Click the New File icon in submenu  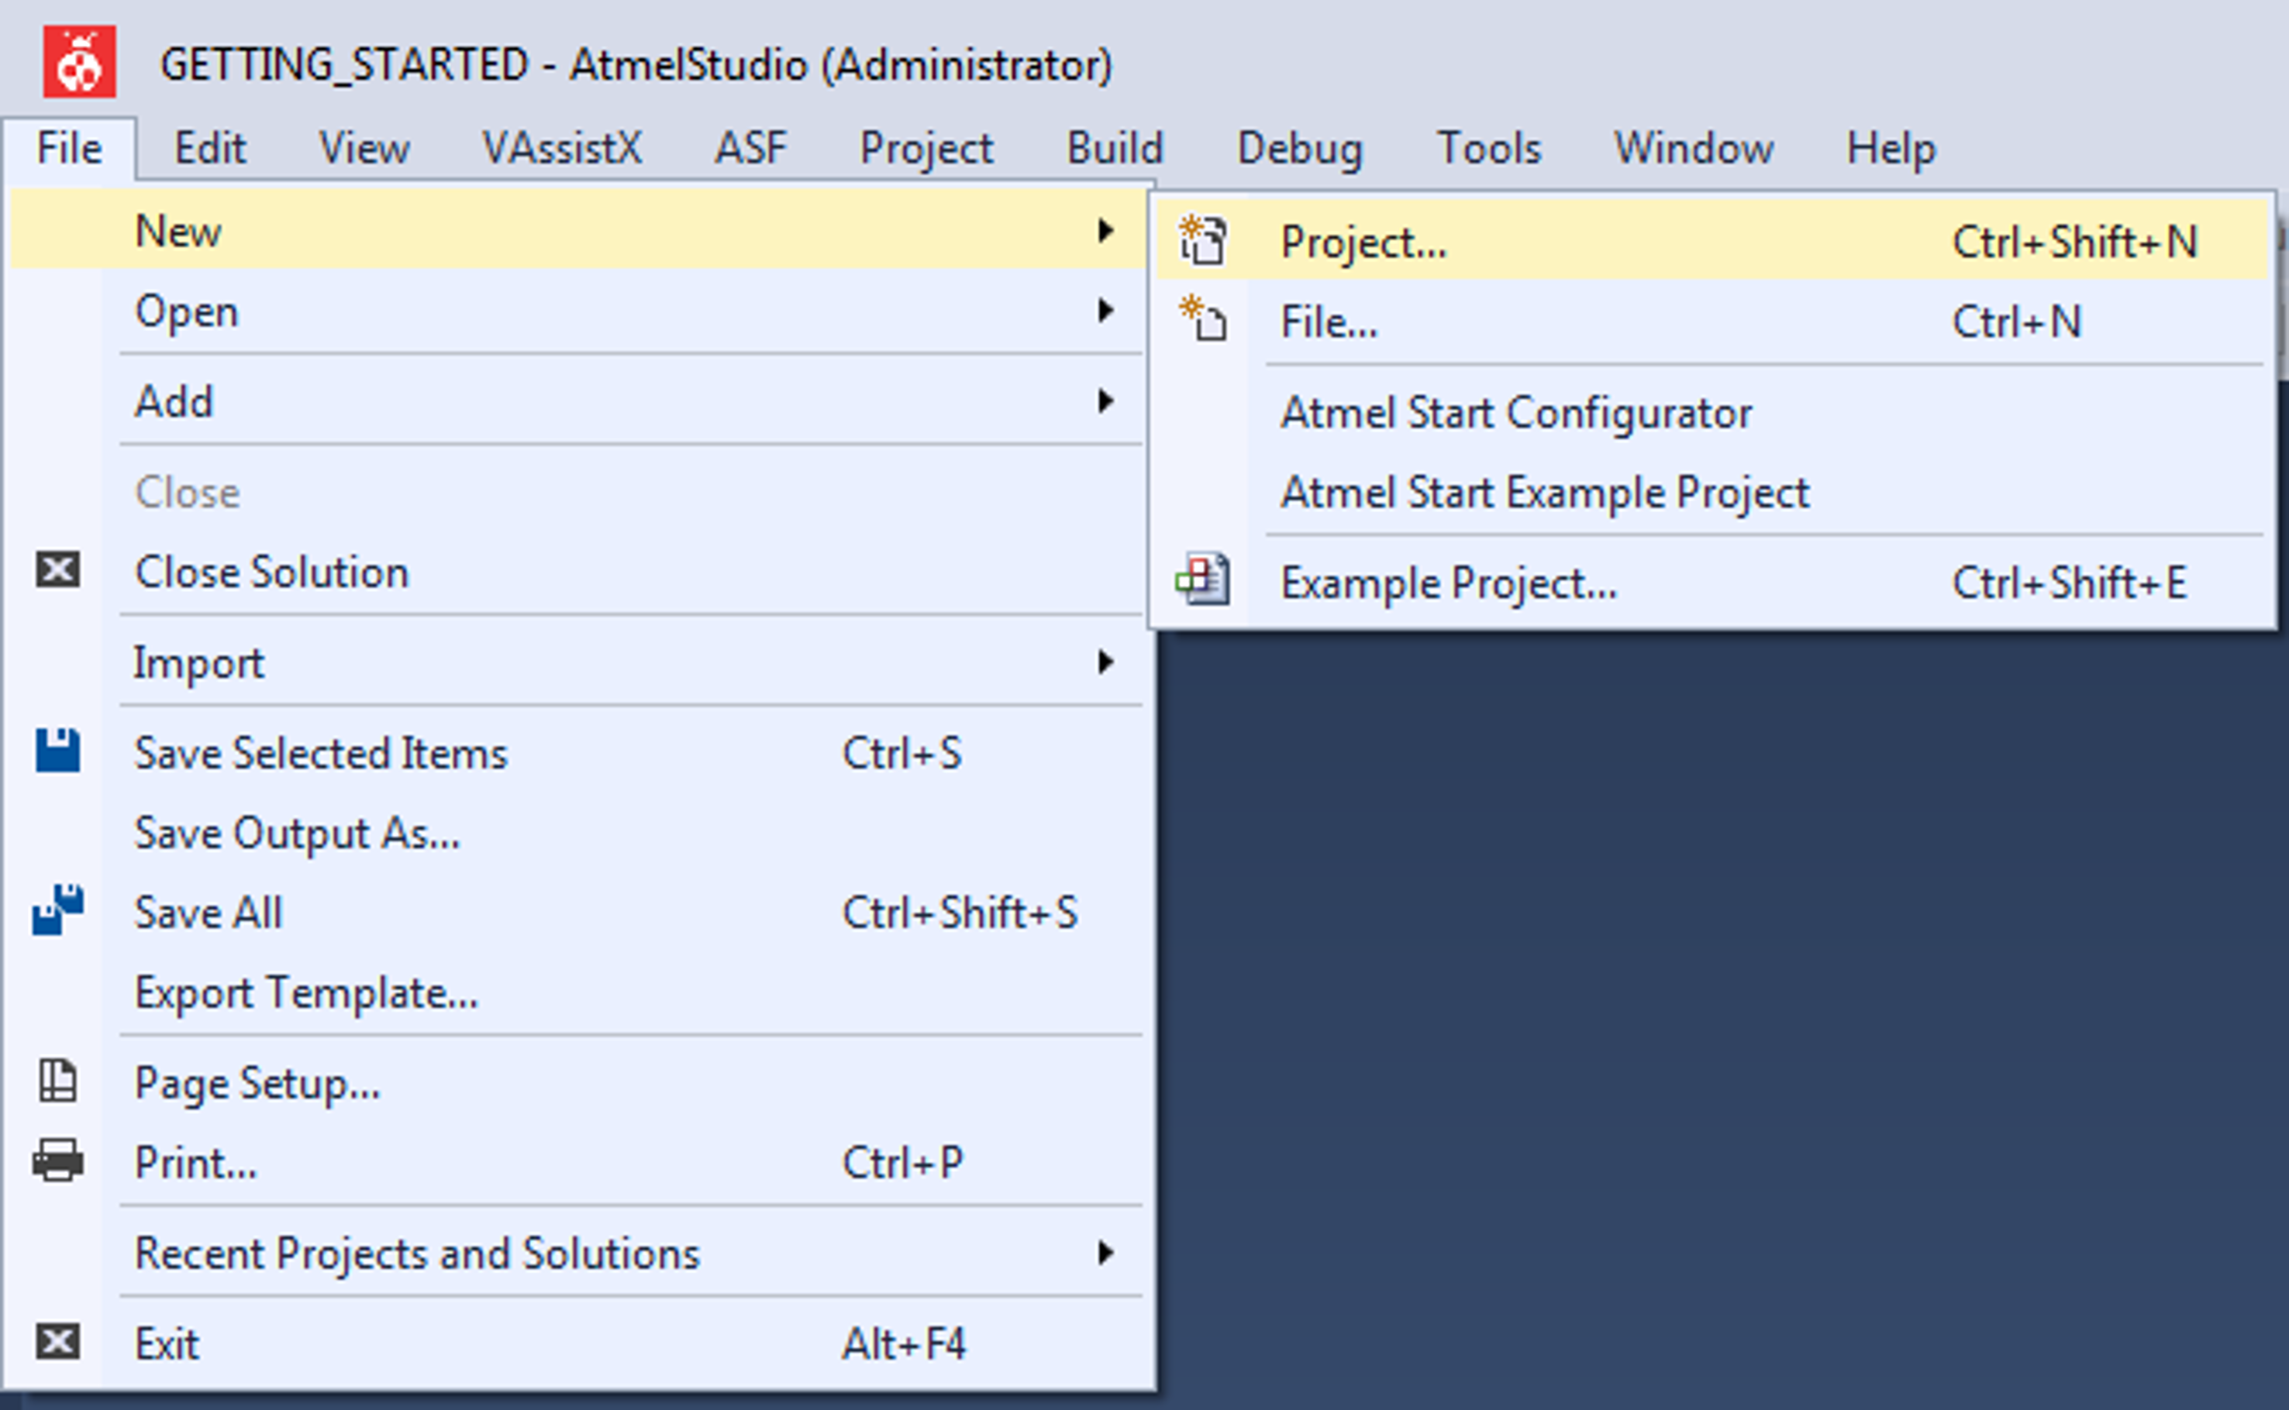1202,320
